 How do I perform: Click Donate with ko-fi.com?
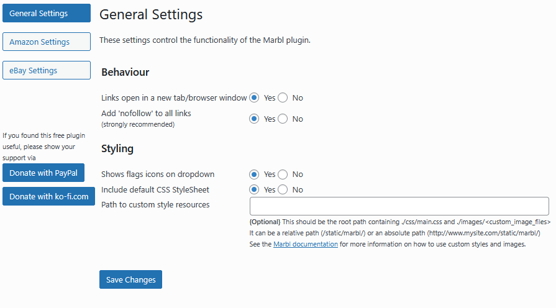pos(48,196)
